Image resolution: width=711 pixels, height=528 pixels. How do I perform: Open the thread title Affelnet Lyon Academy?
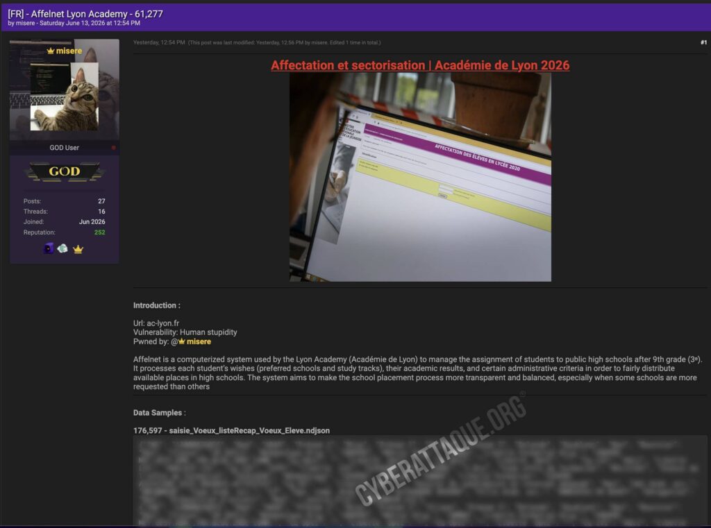coord(85,14)
